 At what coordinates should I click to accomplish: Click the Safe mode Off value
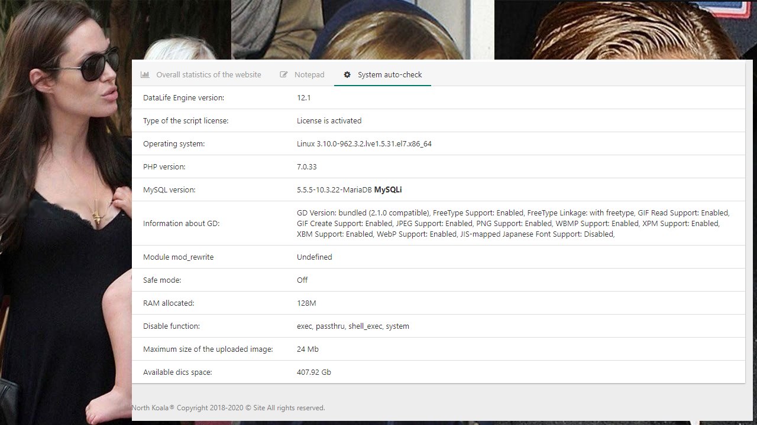coord(302,280)
